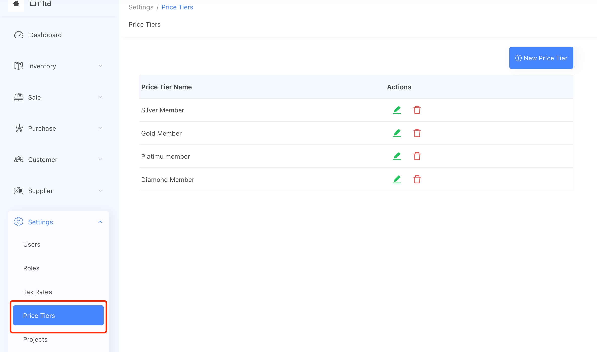The height and width of the screenshot is (352, 597).
Task: Click the New Price Tier button
Action: (x=541, y=58)
